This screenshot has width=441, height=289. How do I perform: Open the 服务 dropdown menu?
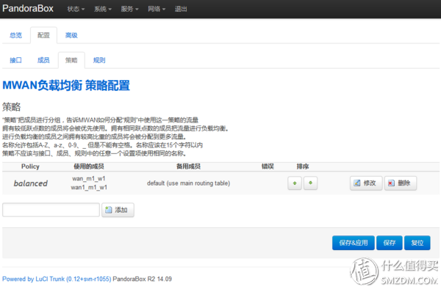click(x=129, y=9)
